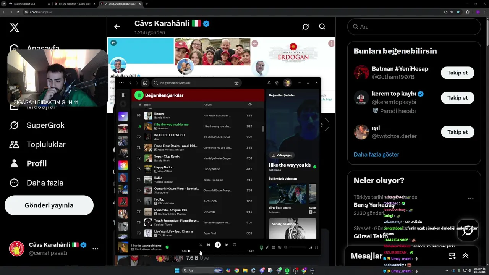
Task: Open album link 'Paper Trail'
Action: point(210,233)
